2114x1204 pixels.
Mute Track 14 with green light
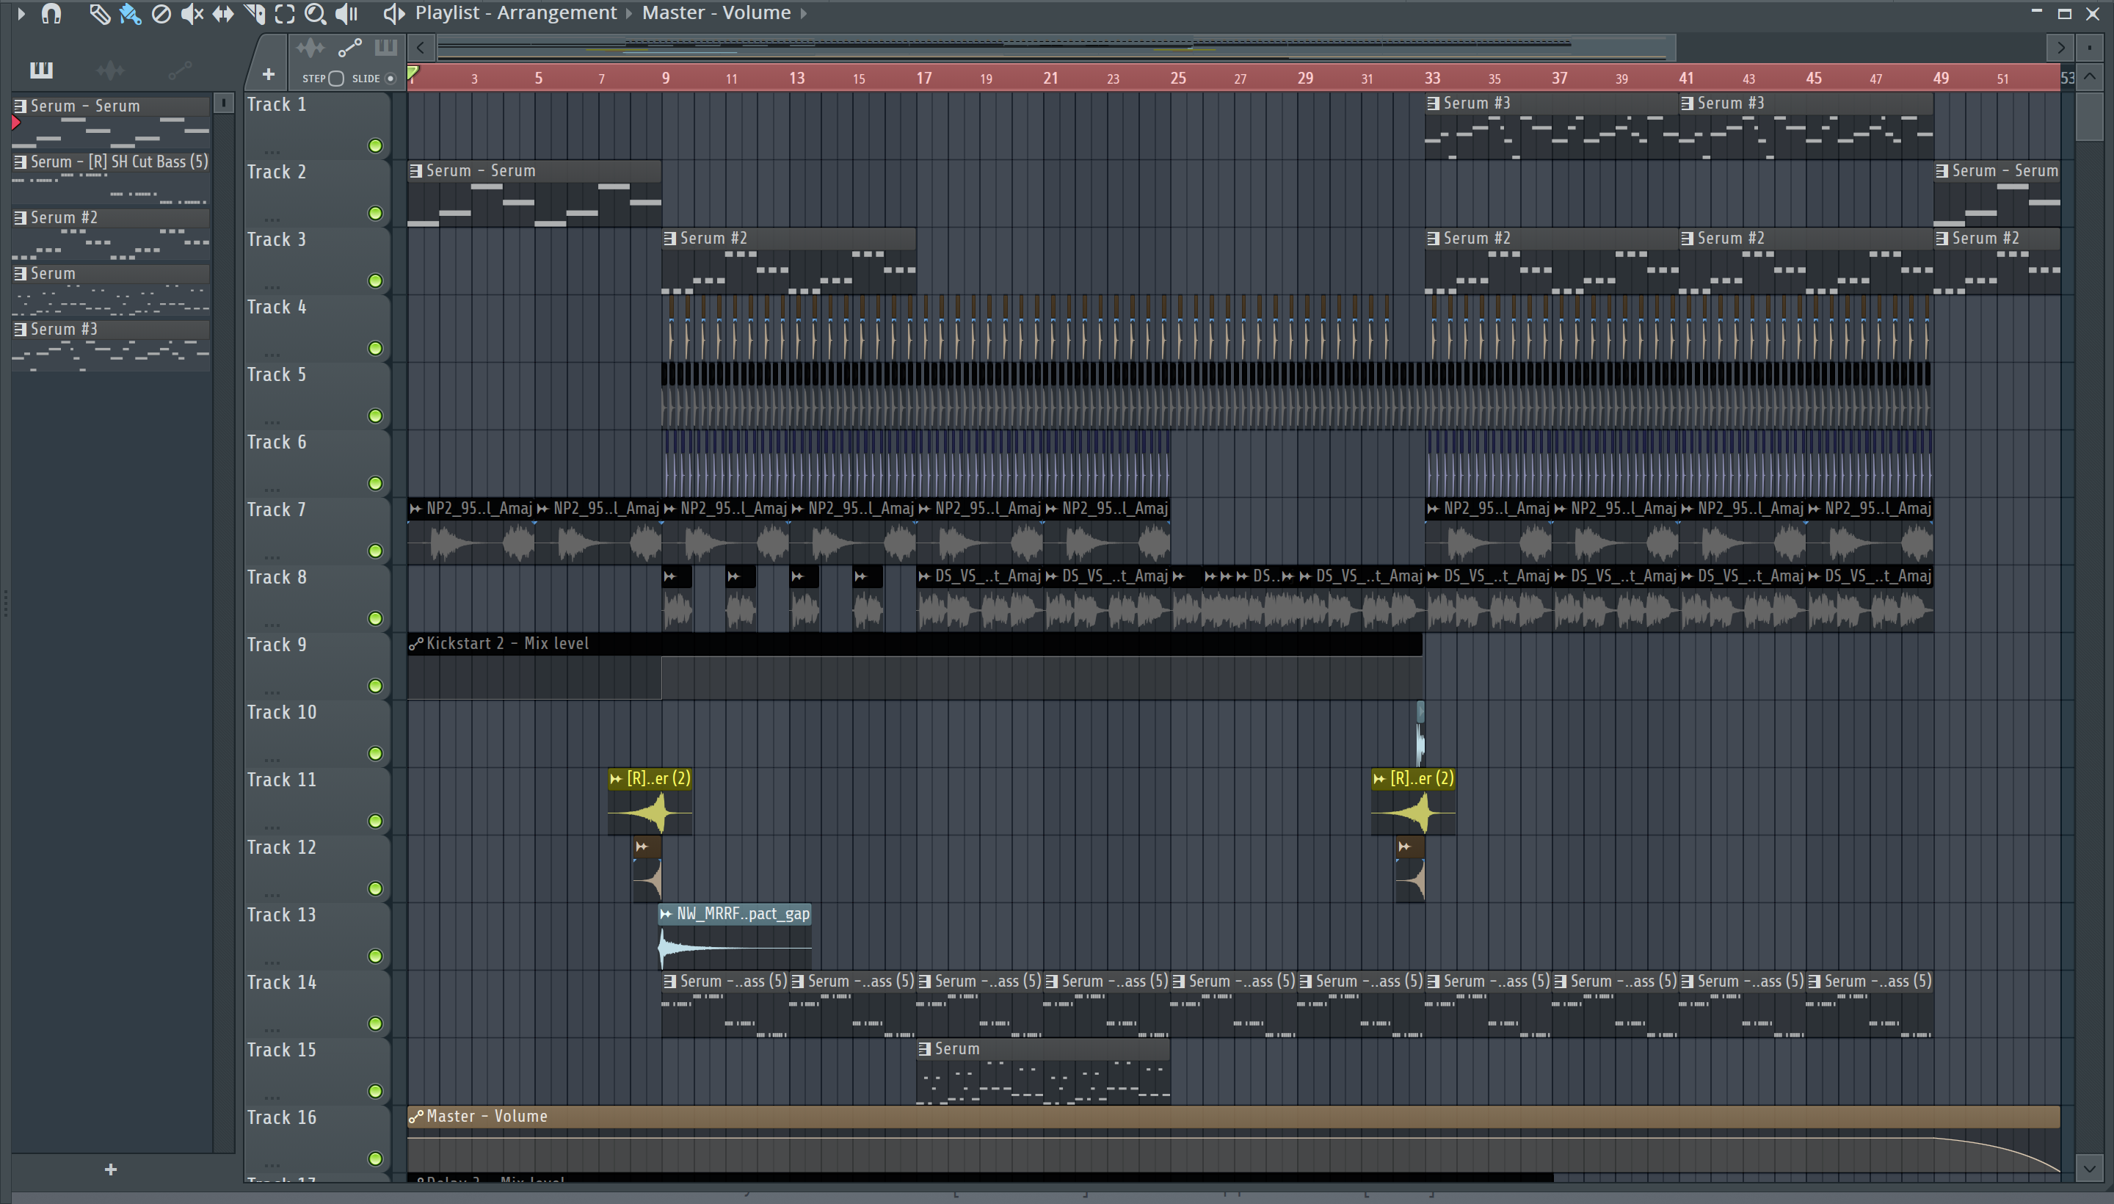(x=375, y=1023)
